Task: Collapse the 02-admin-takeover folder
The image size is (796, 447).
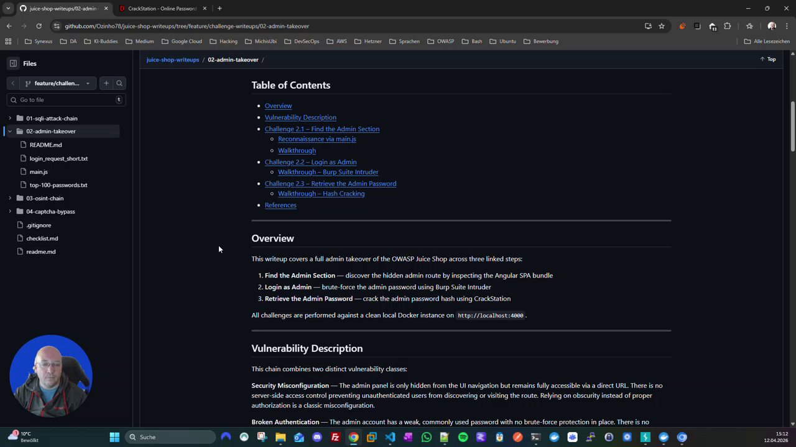Action: click(x=10, y=132)
